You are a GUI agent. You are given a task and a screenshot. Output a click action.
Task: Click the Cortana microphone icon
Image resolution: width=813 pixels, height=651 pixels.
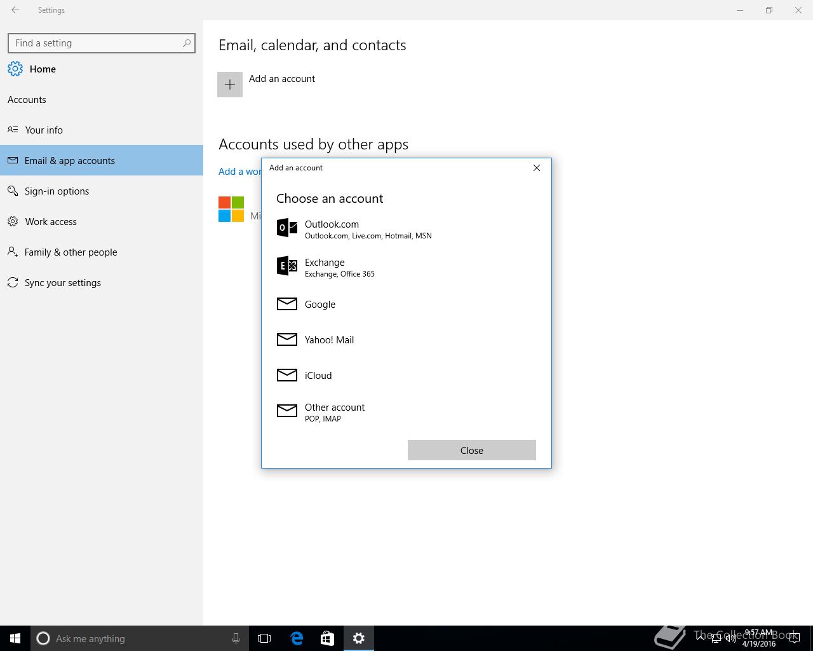coord(236,638)
